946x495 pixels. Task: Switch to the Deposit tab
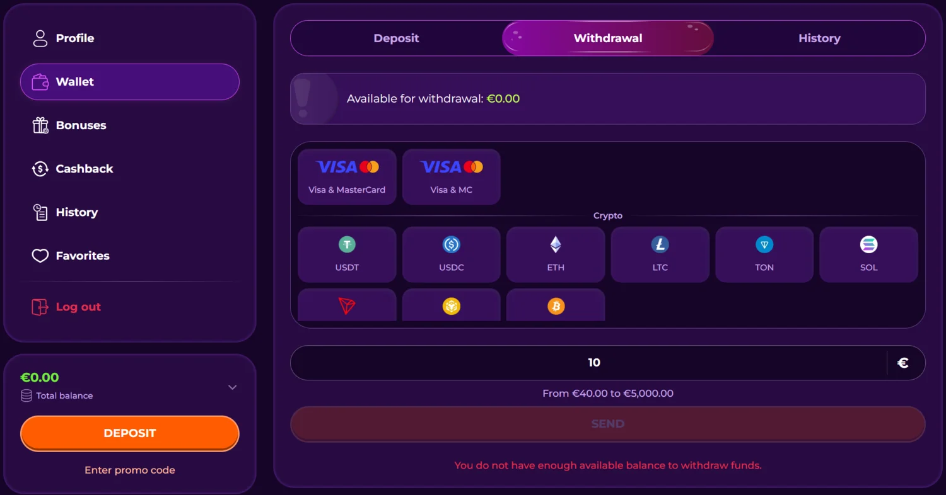(396, 38)
